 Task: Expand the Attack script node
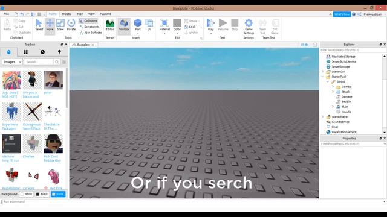[333, 92]
